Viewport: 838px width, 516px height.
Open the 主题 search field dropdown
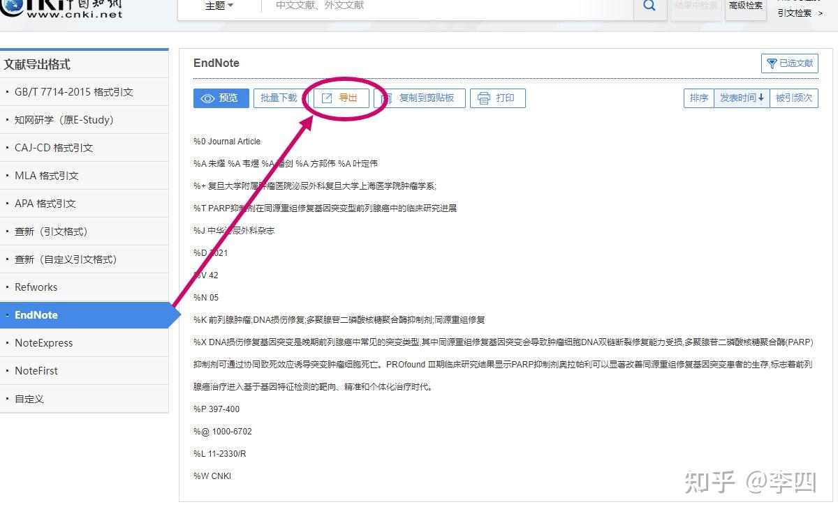(219, 6)
